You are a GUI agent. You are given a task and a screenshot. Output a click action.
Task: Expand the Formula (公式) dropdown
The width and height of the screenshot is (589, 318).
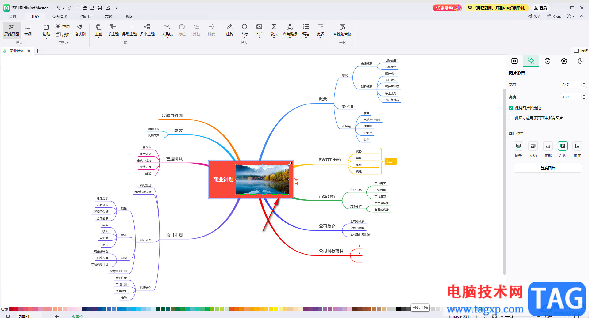274,38
